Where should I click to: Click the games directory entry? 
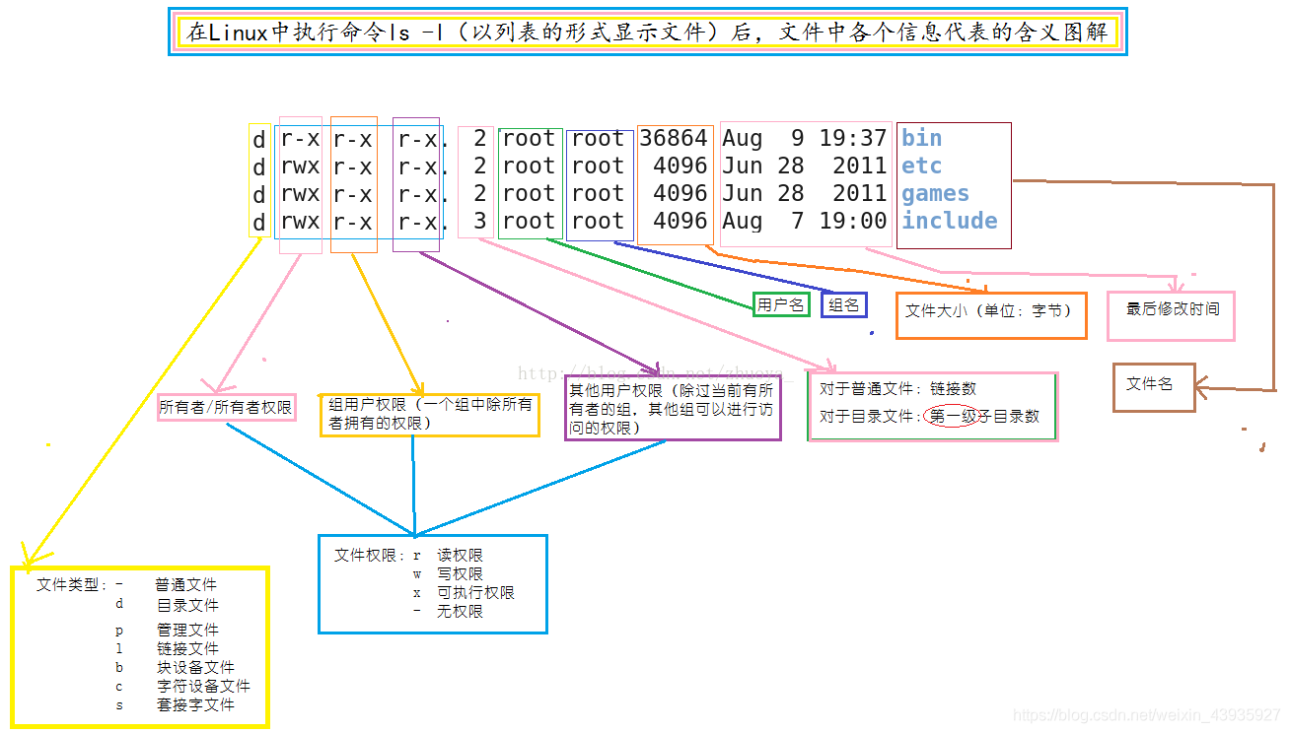935,193
